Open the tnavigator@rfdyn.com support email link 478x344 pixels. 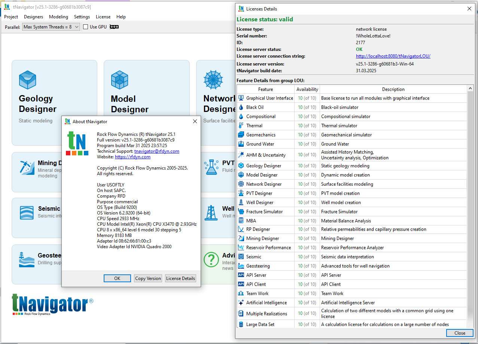[x=156, y=151]
